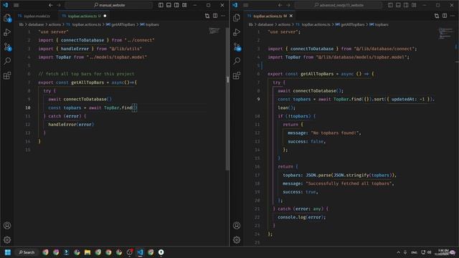Open hamburger menu in advanced_nextjs13_website window
This screenshot has width=459, height=258.
(246, 5)
